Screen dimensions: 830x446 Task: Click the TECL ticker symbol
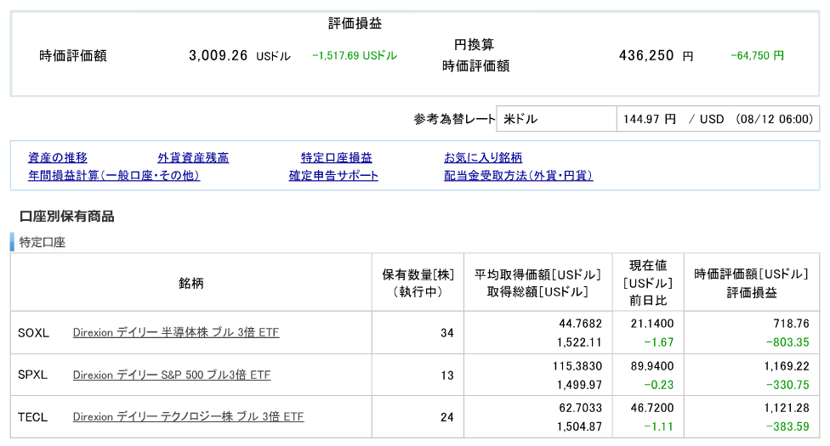click(32, 417)
